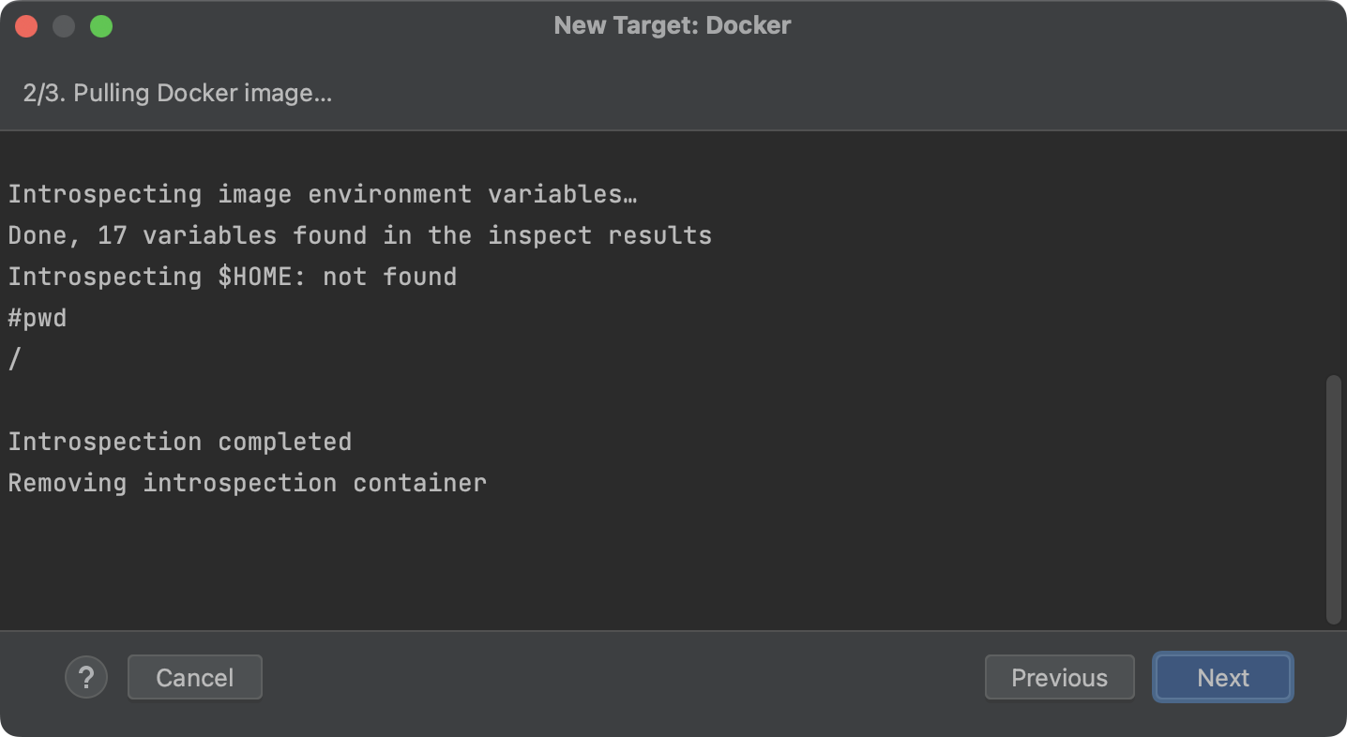This screenshot has width=1347, height=737.
Task: Click the '/' output line
Action: click(x=13, y=358)
